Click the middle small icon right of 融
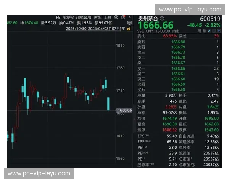This screenshot has height=183, width=229. tap(214, 31)
